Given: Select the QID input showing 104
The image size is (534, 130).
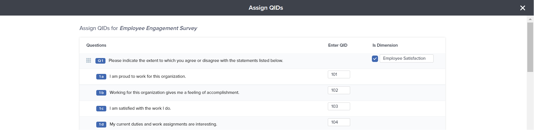Looking at the screenshot, I should point(339,122).
